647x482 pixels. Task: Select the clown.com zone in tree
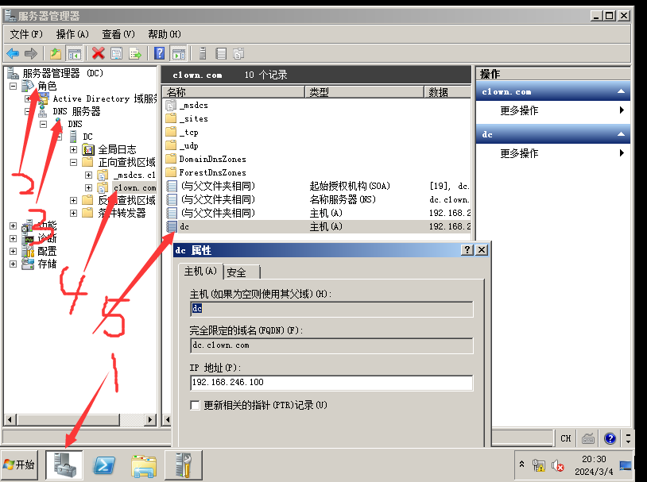click(134, 187)
